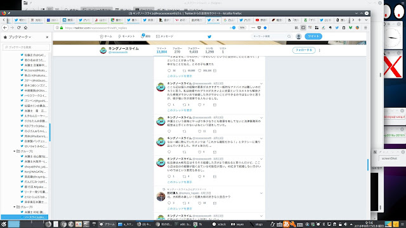
Task: Collapse the last グループ folder in bookmarks
Action: tap(15, 207)
